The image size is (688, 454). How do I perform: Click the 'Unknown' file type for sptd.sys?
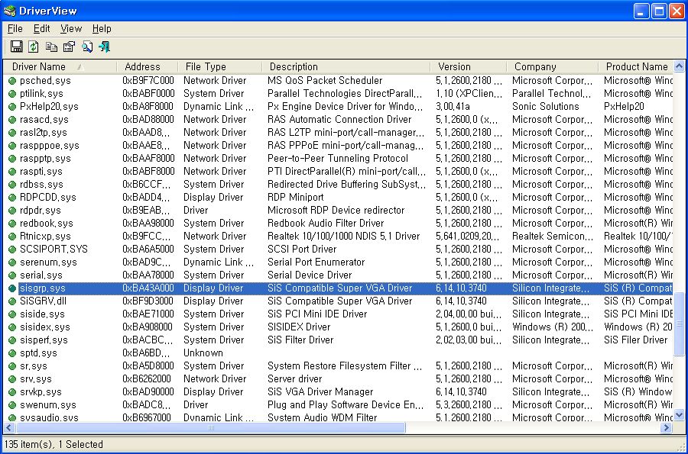pos(203,353)
